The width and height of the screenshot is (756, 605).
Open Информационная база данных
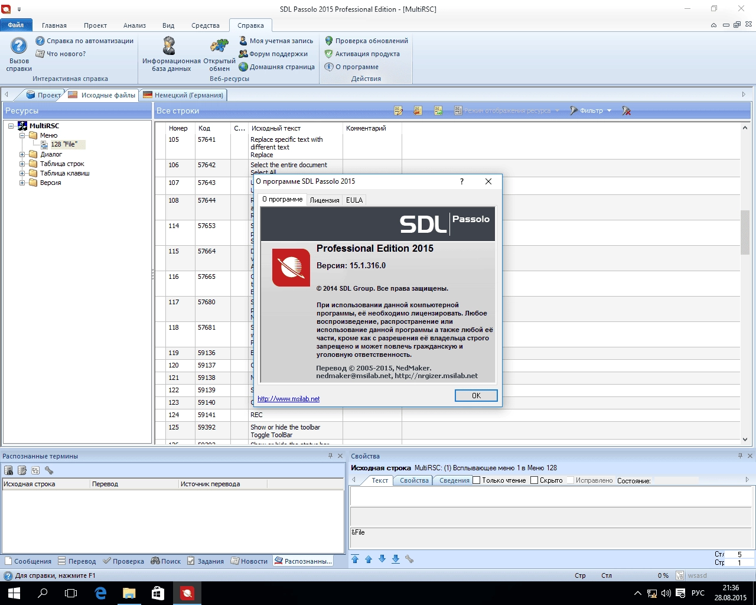point(171,54)
